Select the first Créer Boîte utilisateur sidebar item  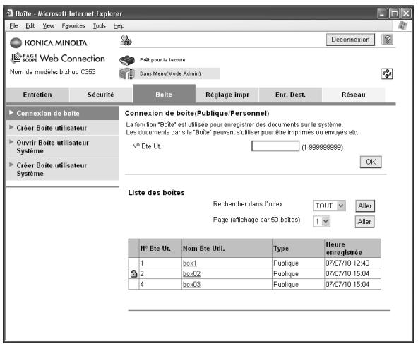point(62,128)
